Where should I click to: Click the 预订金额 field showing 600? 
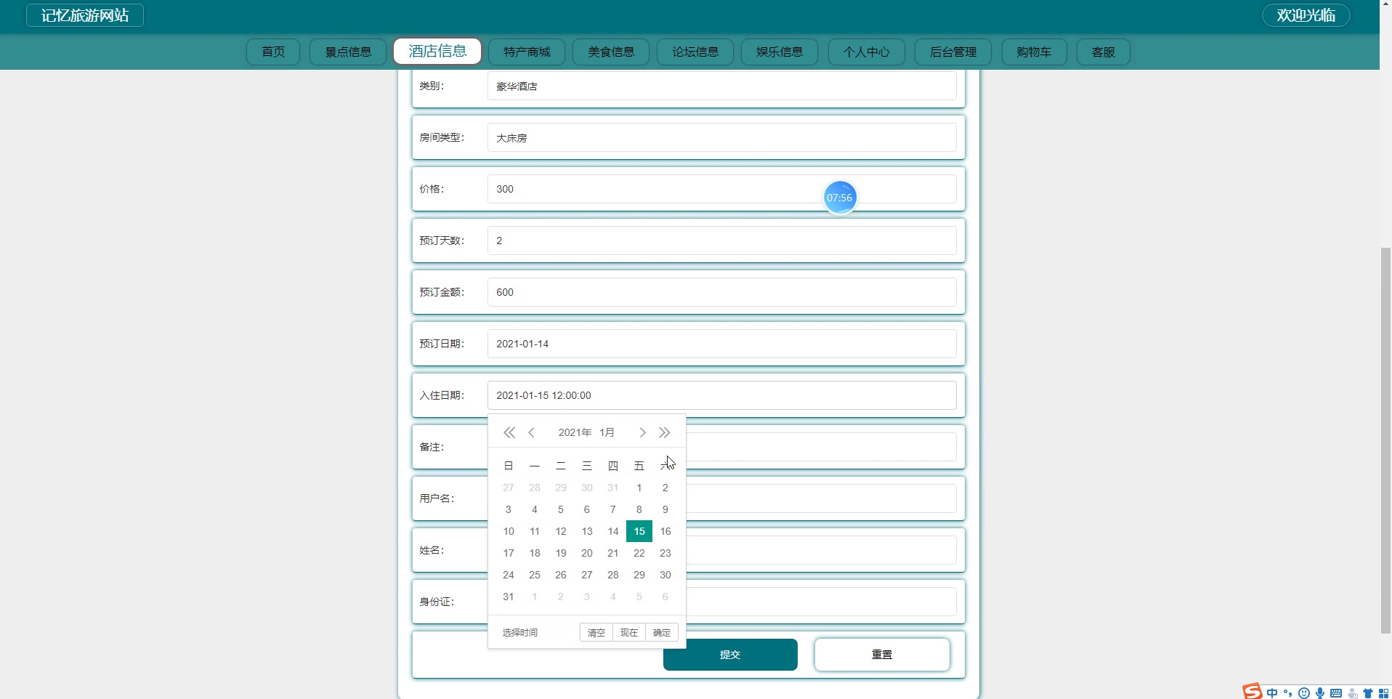721,292
